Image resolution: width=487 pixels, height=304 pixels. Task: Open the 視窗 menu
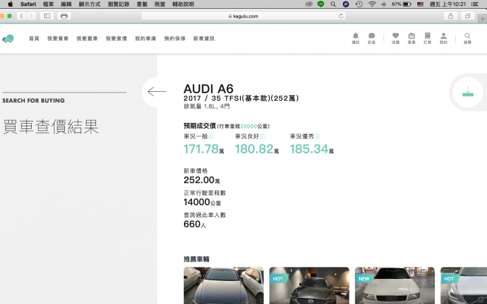pyautogui.click(x=160, y=4)
